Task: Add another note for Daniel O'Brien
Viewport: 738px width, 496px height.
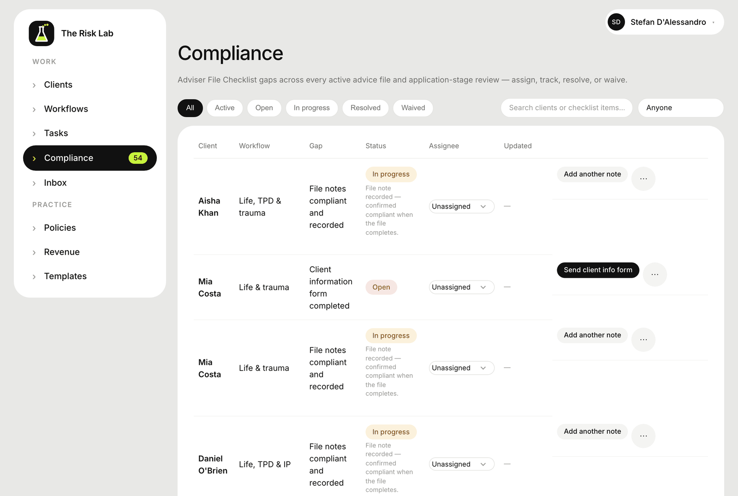Action: [592, 431]
